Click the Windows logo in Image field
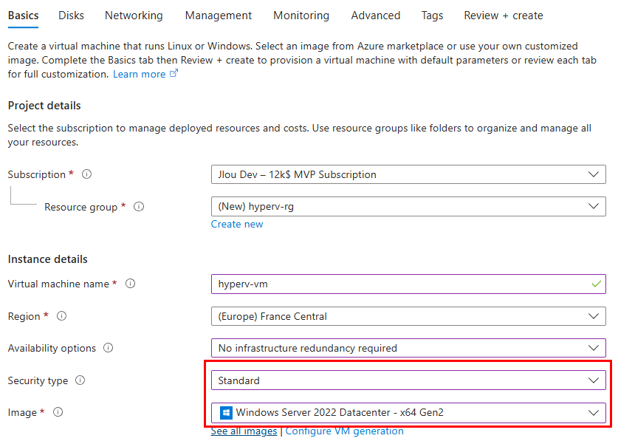The image size is (618, 441). [226, 413]
